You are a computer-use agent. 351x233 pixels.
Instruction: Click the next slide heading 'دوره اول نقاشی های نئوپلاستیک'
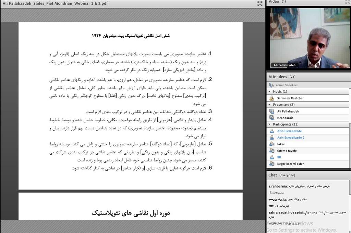131,213
